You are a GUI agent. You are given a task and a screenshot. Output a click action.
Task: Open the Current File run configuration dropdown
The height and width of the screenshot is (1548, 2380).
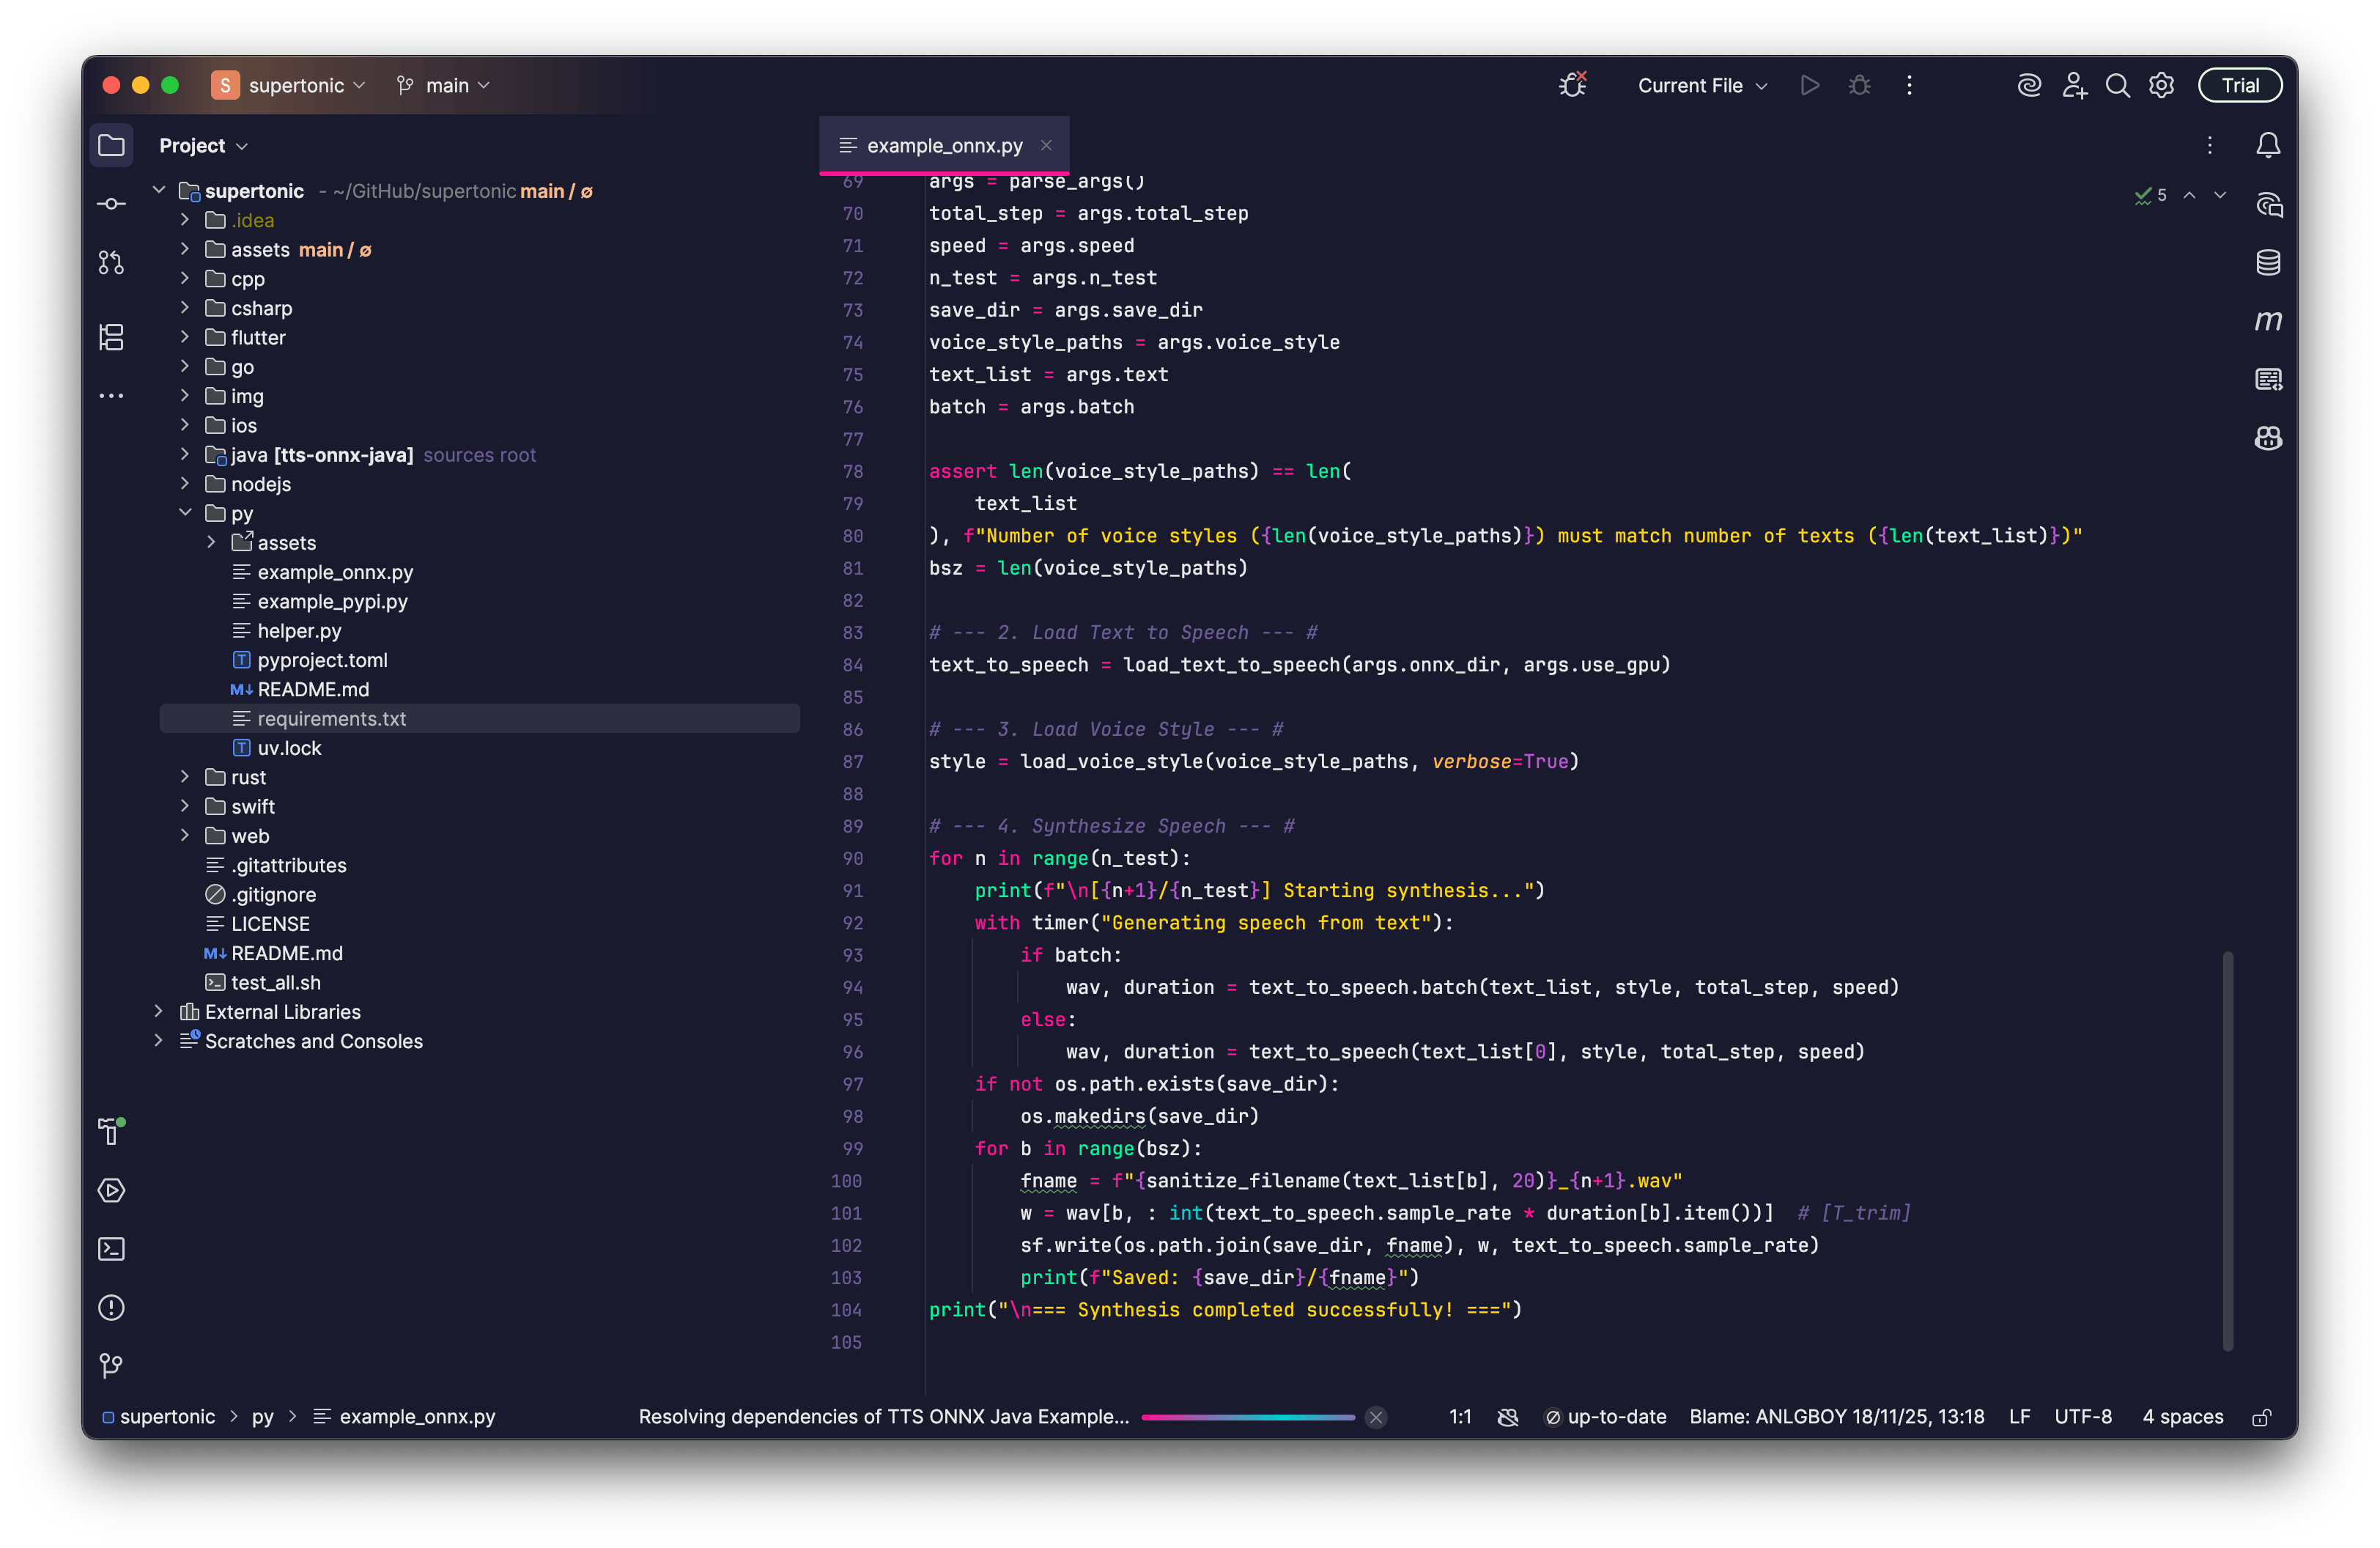(x=1701, y=86)
